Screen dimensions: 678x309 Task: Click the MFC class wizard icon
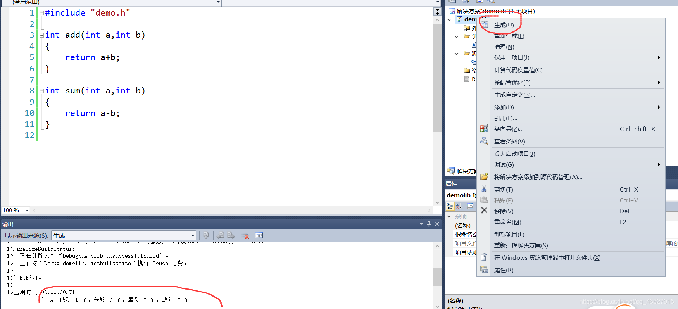[x=484, y=128]
